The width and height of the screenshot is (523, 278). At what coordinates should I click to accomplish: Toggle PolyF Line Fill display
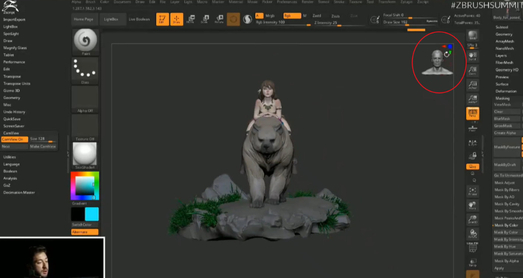[x=472, y=248]
